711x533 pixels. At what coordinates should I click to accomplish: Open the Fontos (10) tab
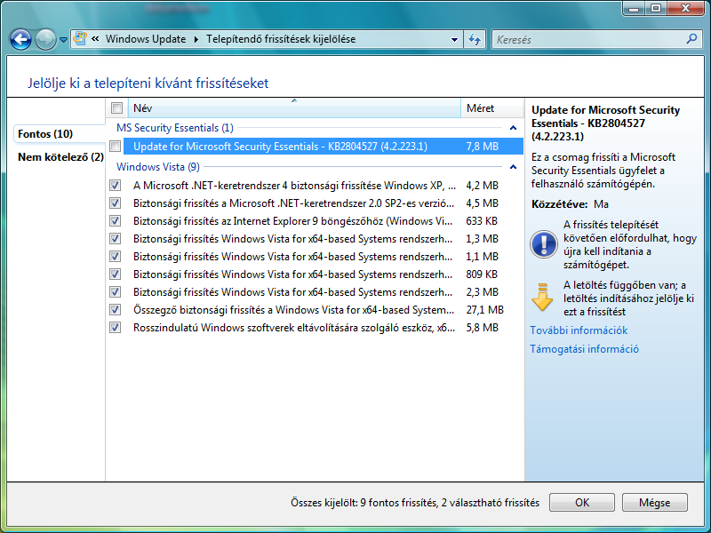pyautogui.click(x=60, y=134)
